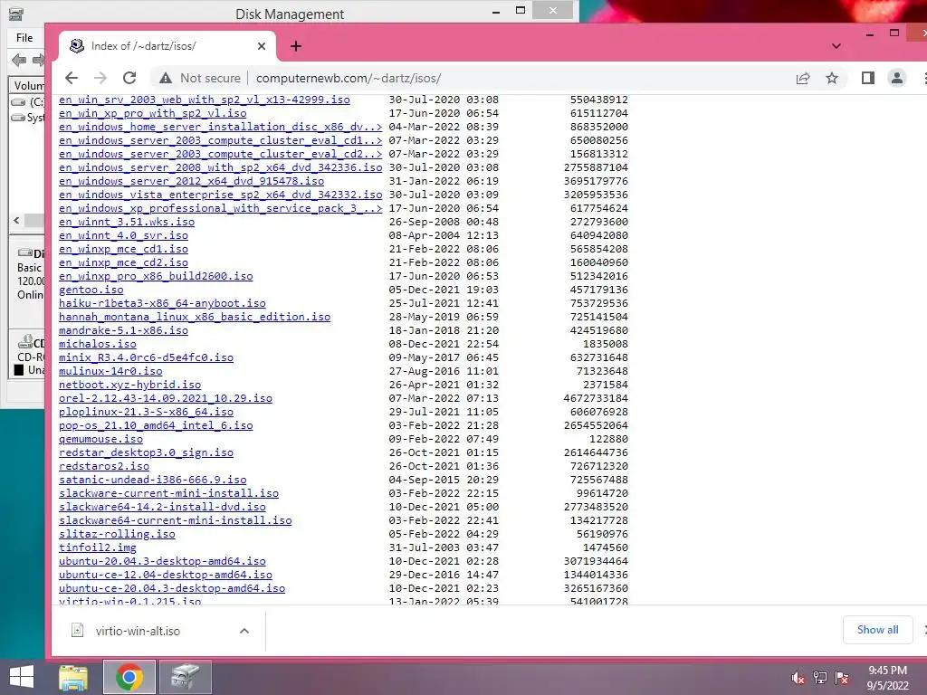
Task: Click mulinux-14r0.iso link
Action: tap(110, 371)
